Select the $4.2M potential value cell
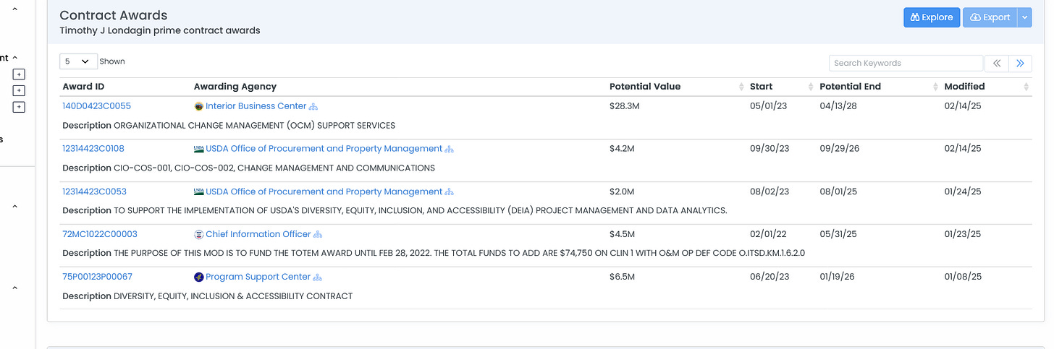 pyautogui.click(x=622, y=149)
